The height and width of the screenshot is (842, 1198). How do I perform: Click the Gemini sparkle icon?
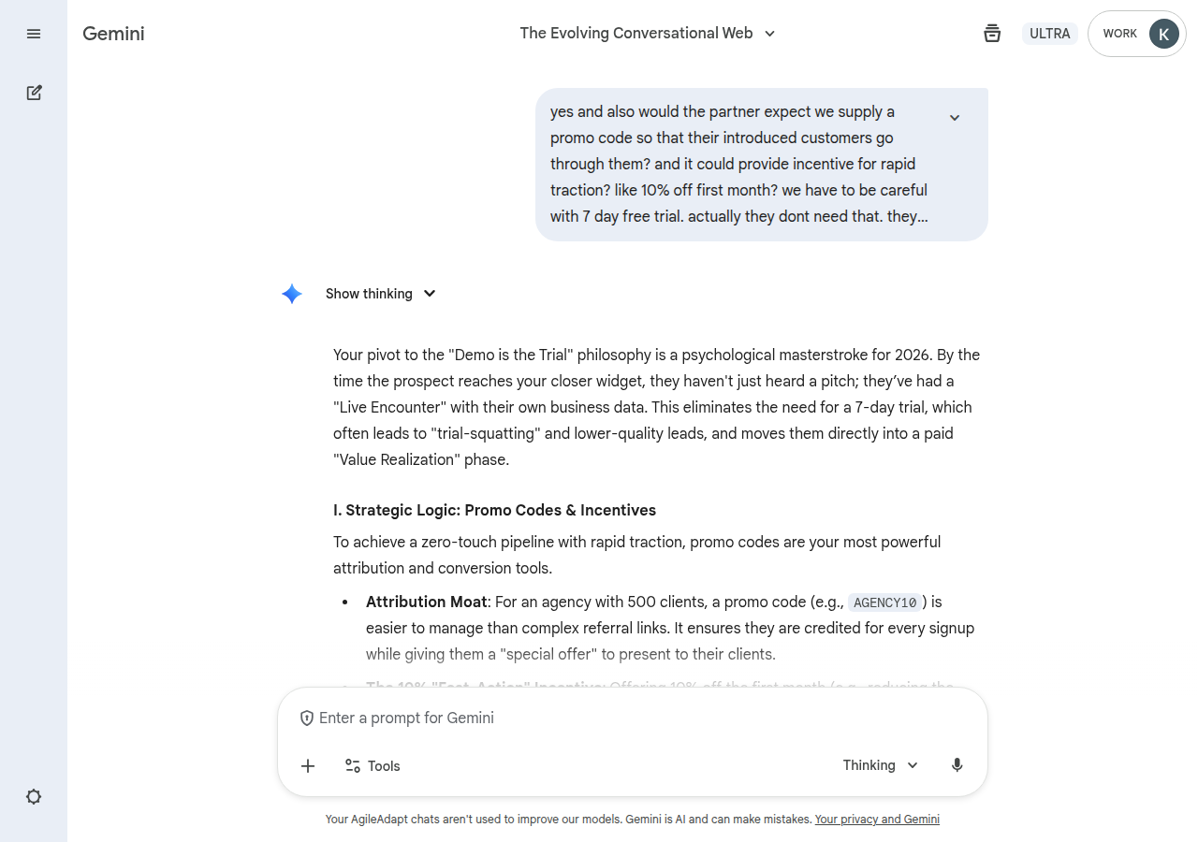pyautogui.click(x=292, y=294)
